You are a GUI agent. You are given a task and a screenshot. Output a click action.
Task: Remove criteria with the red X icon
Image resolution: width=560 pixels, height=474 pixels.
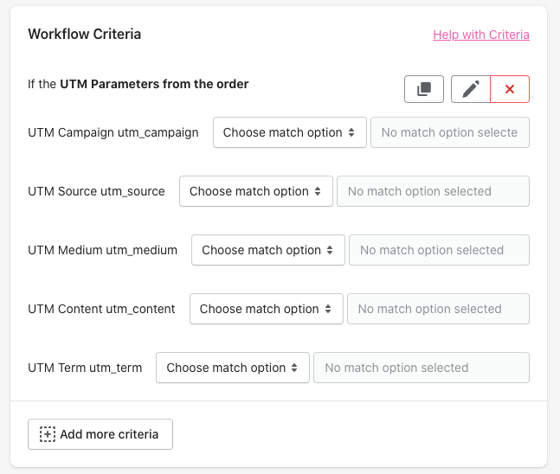(510, 89)
